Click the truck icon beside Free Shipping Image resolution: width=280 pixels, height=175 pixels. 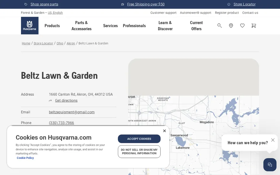123,4
